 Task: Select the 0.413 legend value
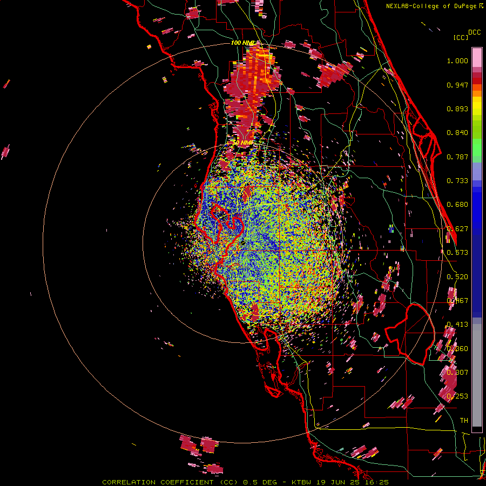click(x=457, y=325)
